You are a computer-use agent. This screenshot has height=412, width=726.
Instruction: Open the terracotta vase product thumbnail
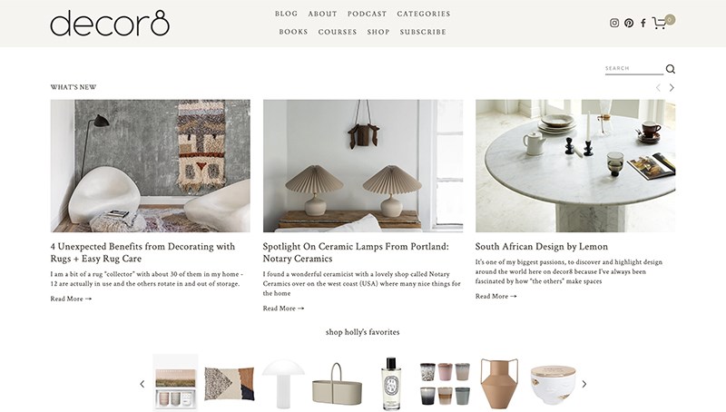498,383
